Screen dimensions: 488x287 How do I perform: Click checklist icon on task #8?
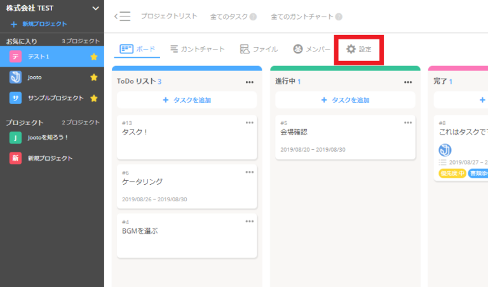coord(442,163)
